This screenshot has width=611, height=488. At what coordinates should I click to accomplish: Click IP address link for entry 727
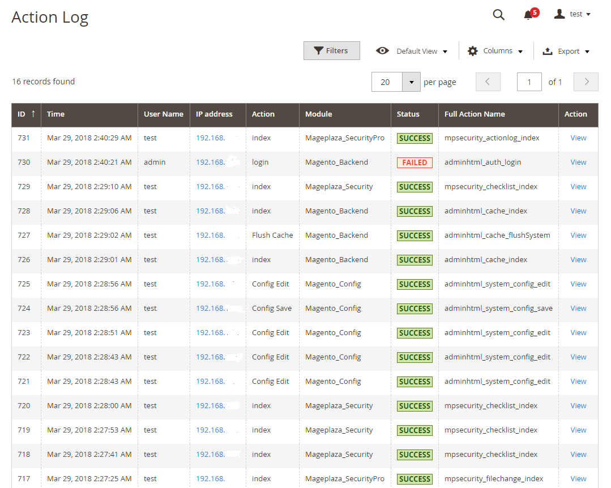211,235
